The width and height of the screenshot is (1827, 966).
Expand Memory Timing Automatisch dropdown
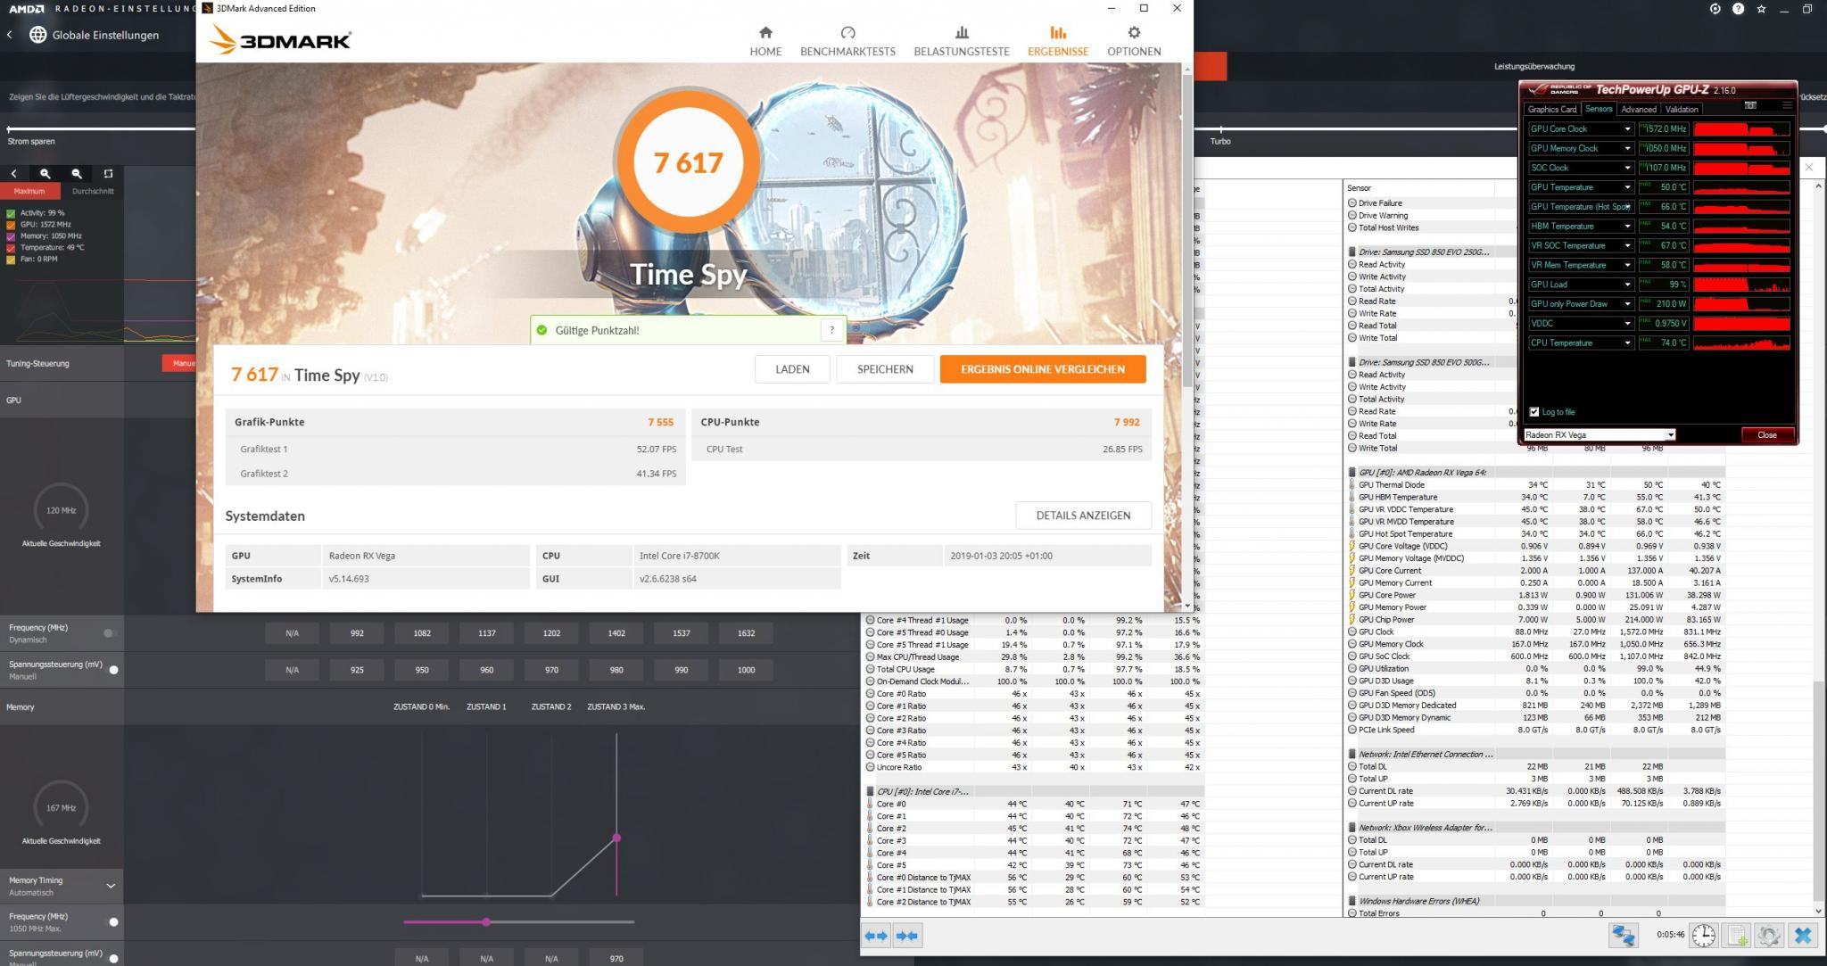(x=111, y=886)
